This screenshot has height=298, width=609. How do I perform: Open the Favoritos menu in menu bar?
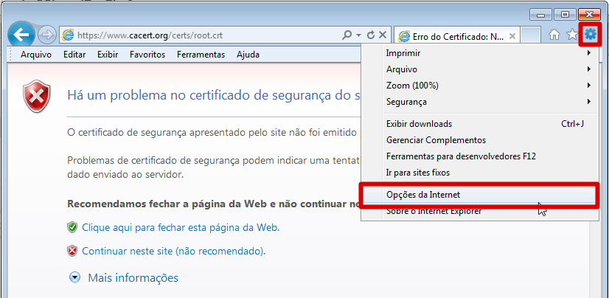click(147, 55)
